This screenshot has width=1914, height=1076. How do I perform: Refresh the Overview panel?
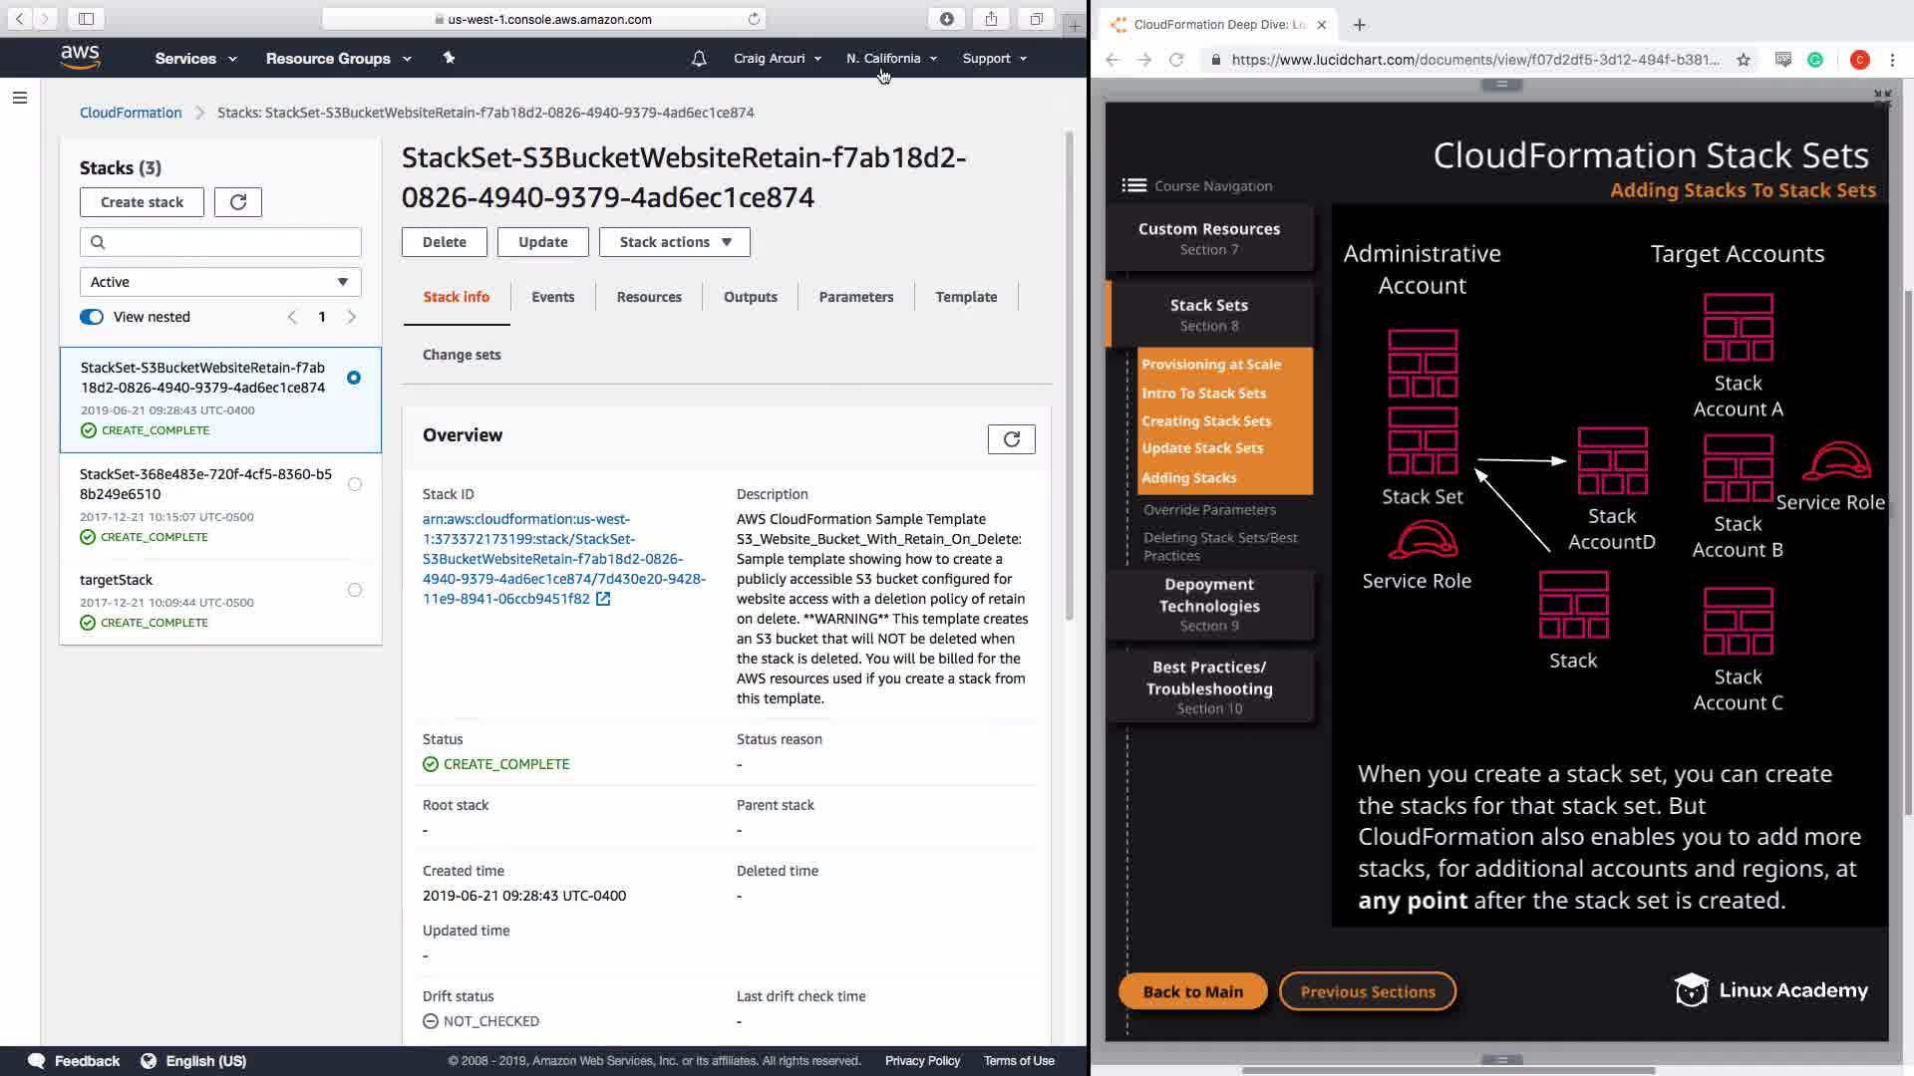[x=1011, y=439]
